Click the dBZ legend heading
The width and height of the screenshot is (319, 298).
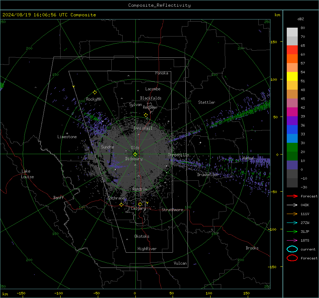301,19
